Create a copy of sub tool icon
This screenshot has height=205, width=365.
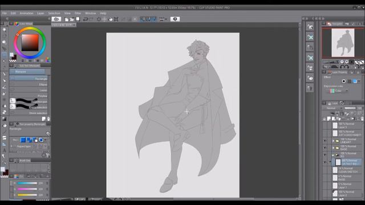click(x=44, y=119)
